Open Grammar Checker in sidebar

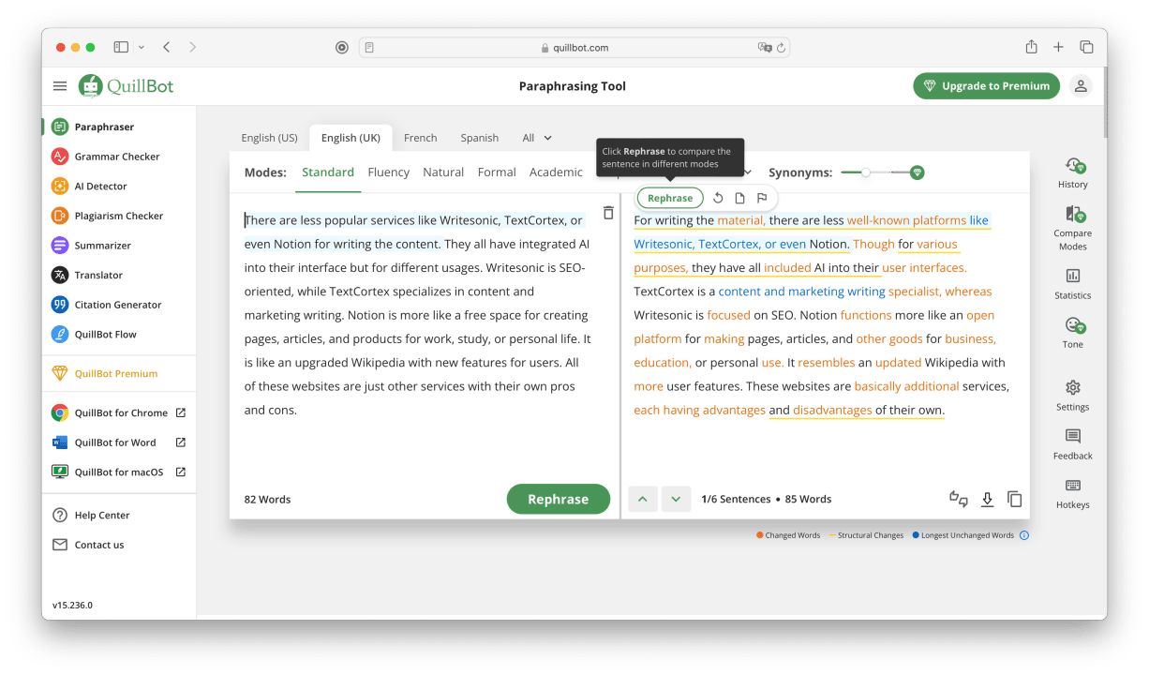click(x=117, y=157)
